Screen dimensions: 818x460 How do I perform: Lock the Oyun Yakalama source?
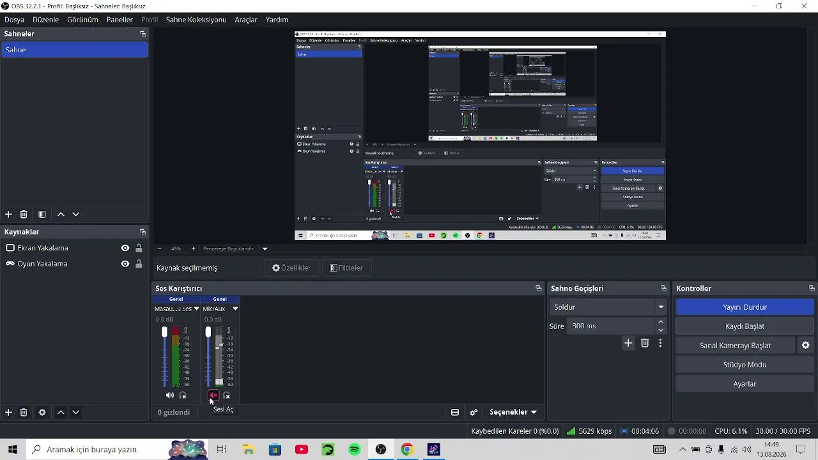139,264
